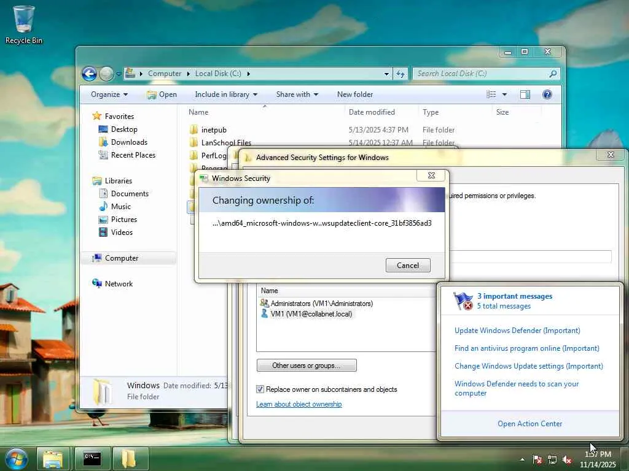Click the 3 important messages heading

click(x=514, y=296)
